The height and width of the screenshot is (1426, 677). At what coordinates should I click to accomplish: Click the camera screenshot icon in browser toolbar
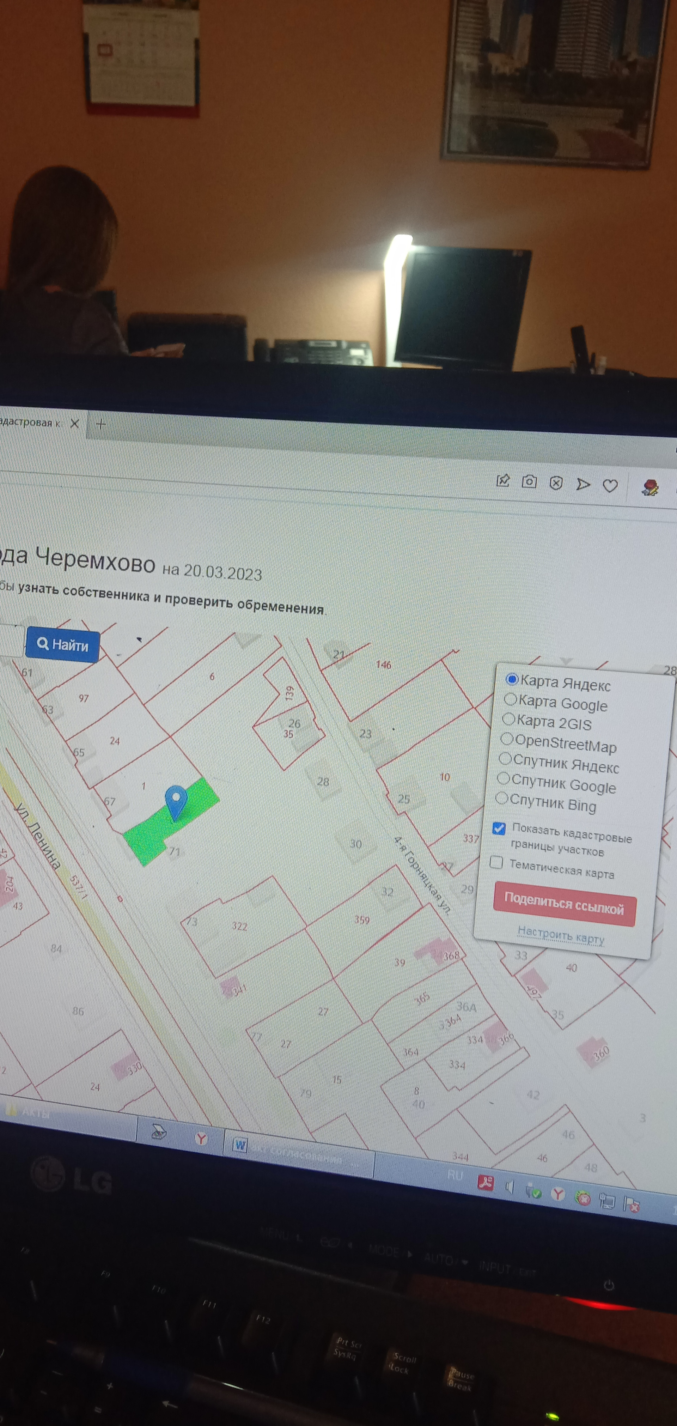529,481
